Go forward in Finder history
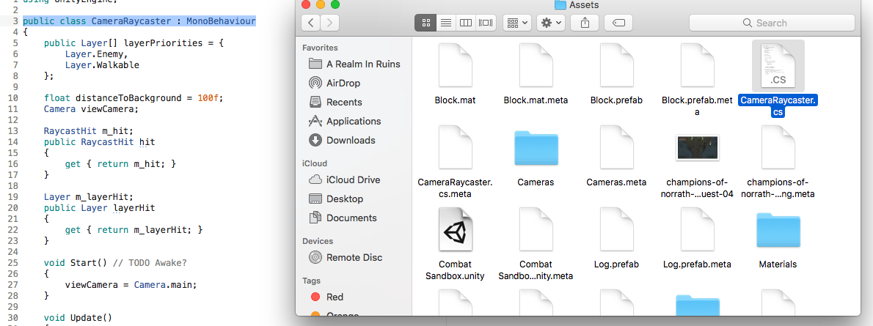This screenshot has height=326, width=873. tap(330, 23)
